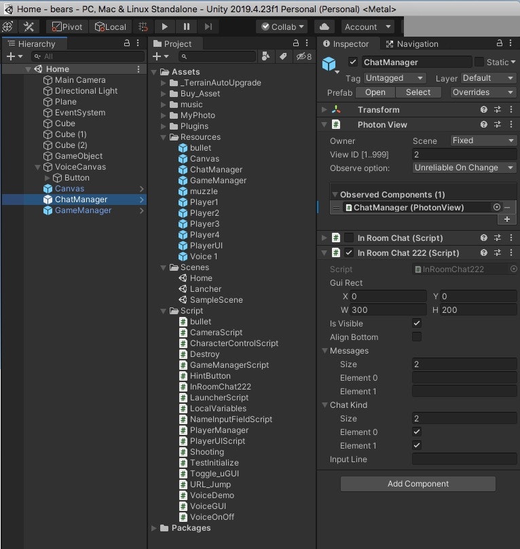Remove ChatManager observed component with minus
520x549 pixels.
point(507,208)
